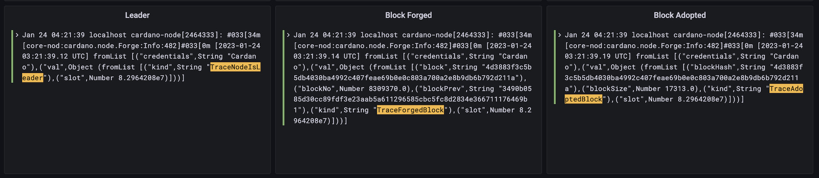Expand the Leader log entry chevron
The image size is (819, 178).
pos(17,35)
